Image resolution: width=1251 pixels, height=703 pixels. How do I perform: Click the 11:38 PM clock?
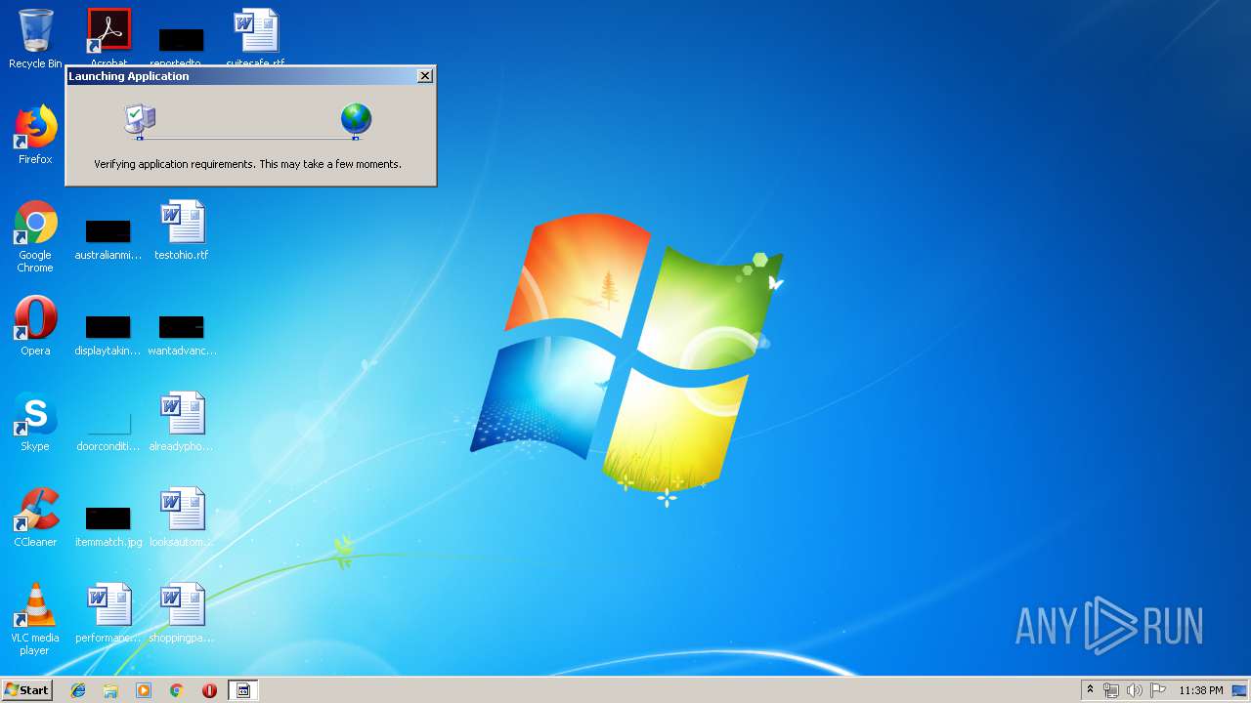point(1200,690)
